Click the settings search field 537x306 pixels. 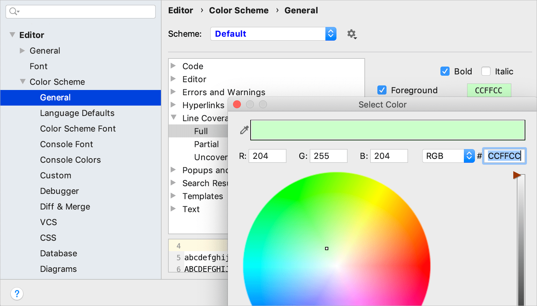[x=81, y=12]
